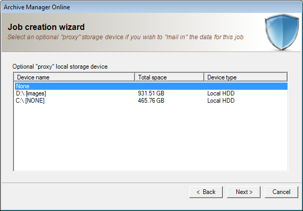Click divider between Device name and Total space

pos(134,77)
